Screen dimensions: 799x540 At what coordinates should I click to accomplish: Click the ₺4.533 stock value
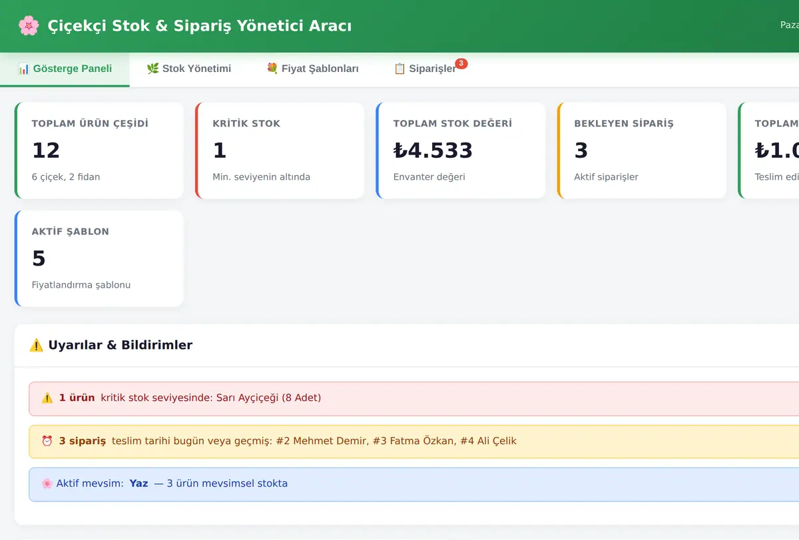coord(433,150)
